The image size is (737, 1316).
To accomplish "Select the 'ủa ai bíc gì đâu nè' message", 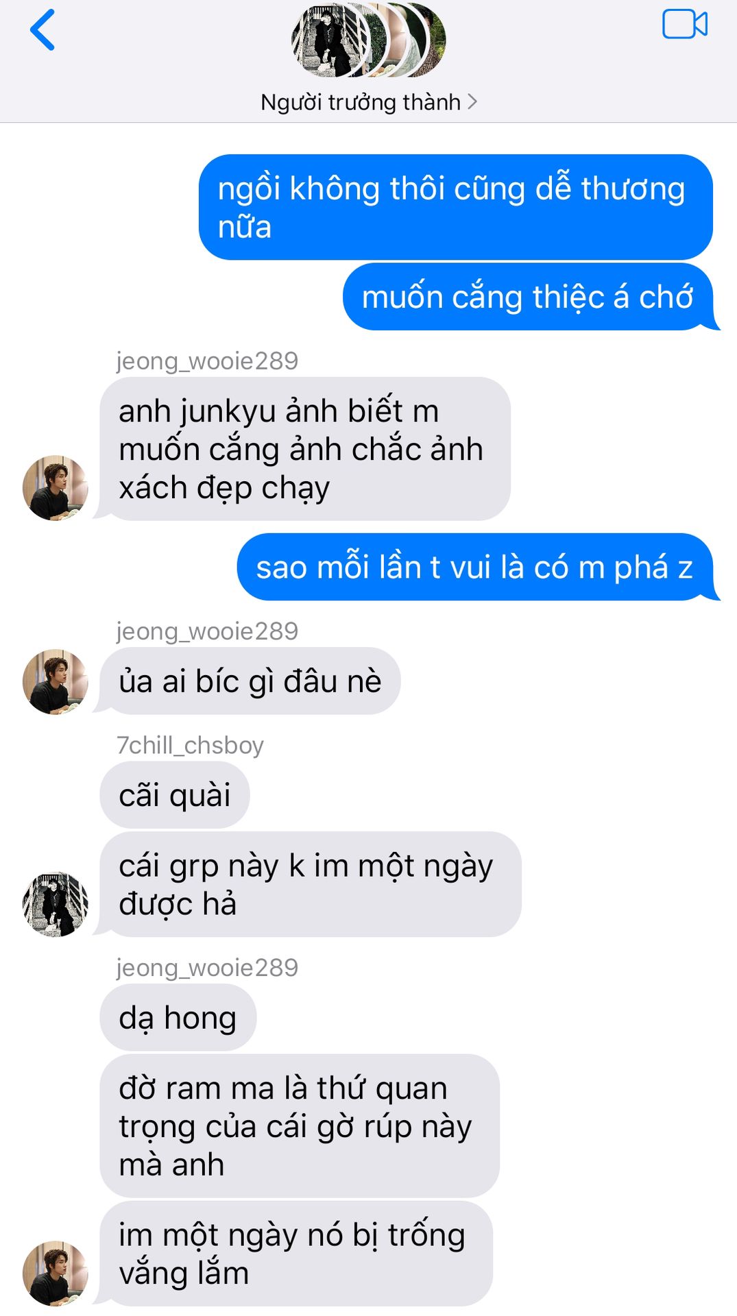I will coord(250,681).
